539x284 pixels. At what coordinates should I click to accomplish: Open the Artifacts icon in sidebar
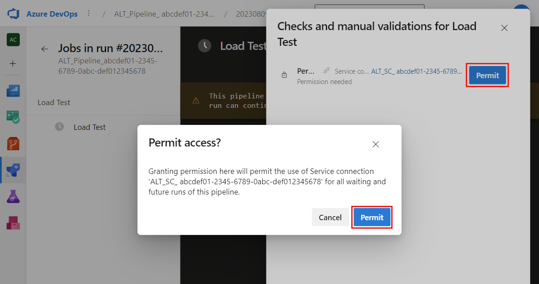point(13,222)
